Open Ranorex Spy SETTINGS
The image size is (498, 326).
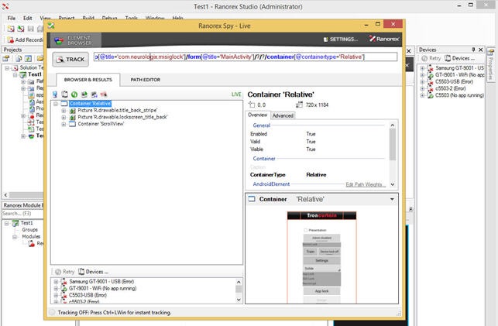click(340, 39)
